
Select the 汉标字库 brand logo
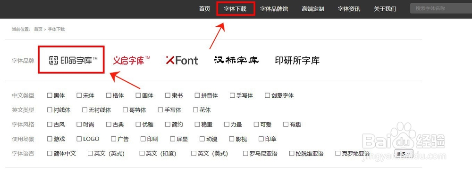[x=236, y=60]
